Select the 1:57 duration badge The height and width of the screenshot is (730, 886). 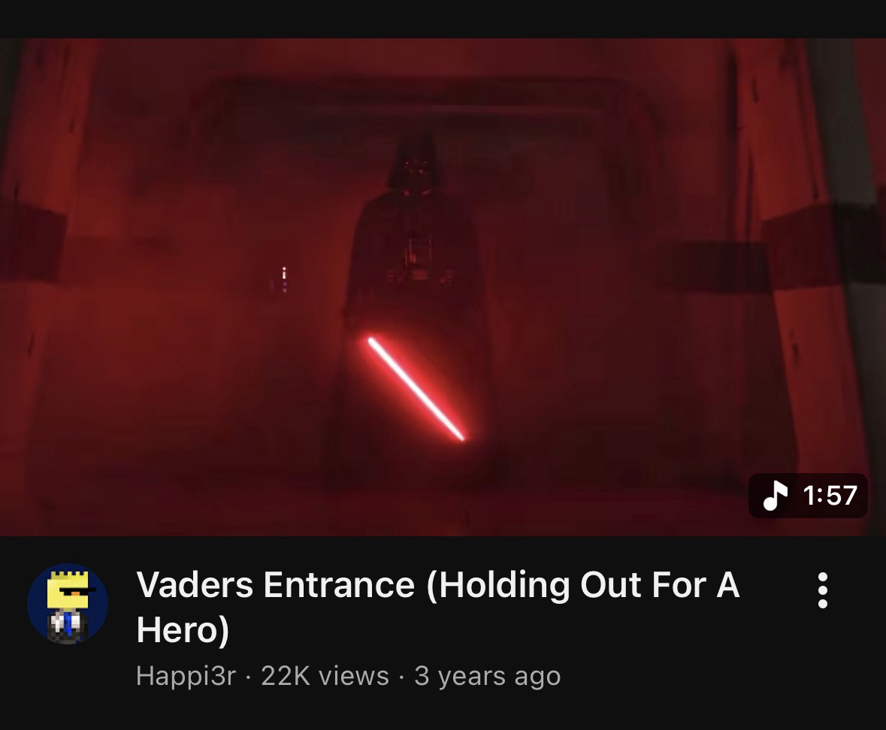click(808, 496)
